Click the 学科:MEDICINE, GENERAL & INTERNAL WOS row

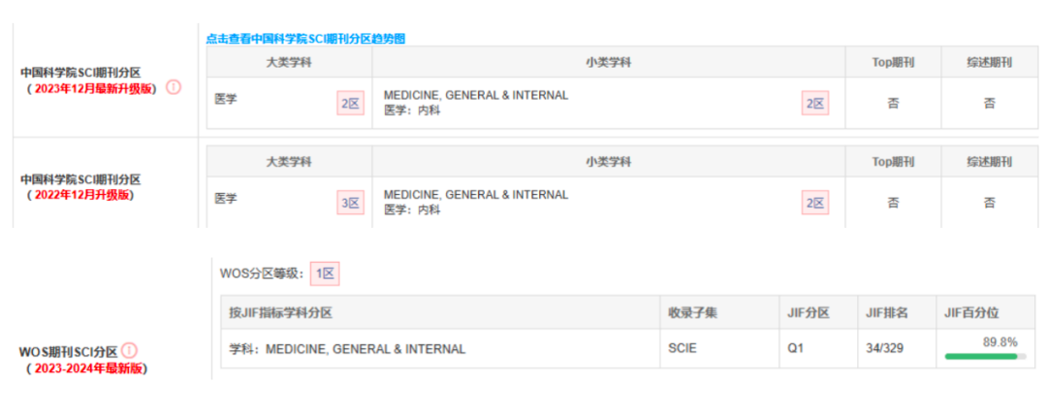(628, 348)
